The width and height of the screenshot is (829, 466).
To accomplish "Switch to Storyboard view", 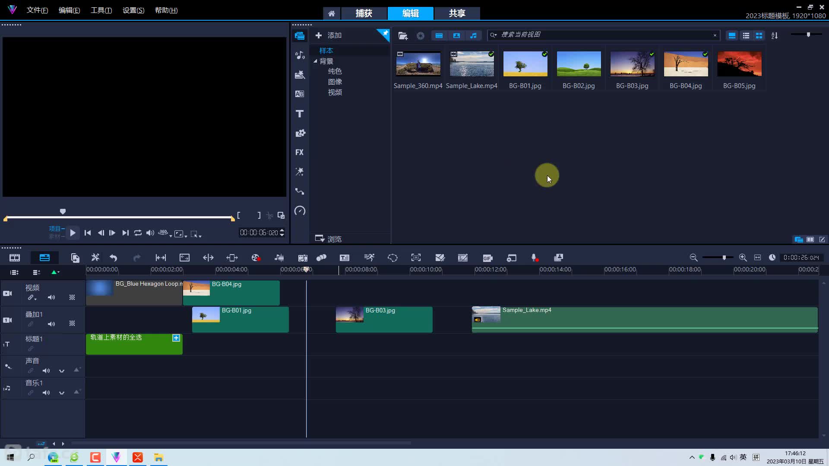I will click(x=15, y=258).
